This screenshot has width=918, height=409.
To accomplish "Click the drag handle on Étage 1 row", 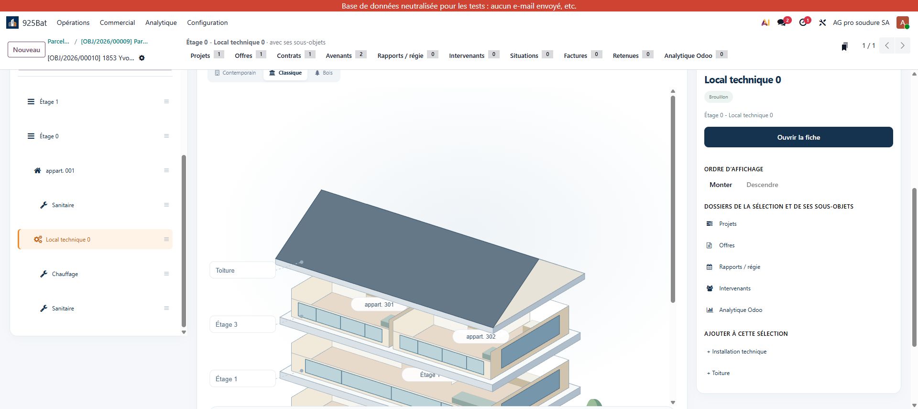I will [x=166, y=101].
